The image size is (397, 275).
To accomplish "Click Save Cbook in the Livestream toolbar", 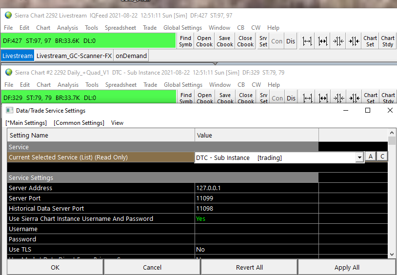I will pos(224,41).
